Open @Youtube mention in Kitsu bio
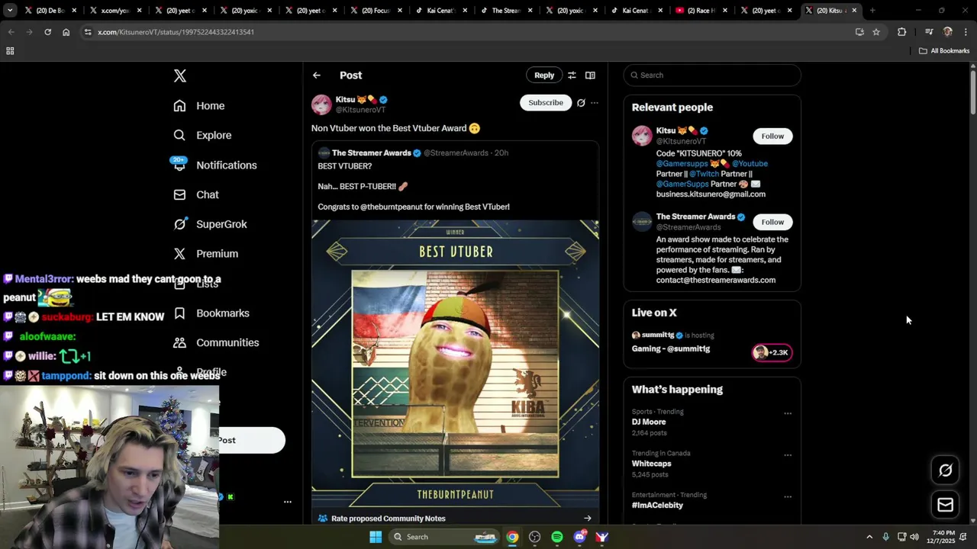Viewport: 977px width, 549px height. 750,164
